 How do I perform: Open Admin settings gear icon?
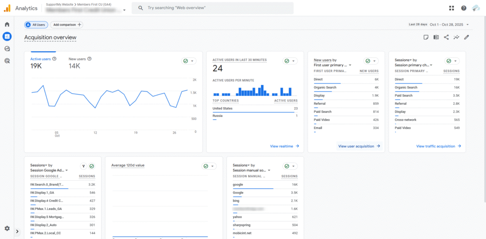(7, 229)
